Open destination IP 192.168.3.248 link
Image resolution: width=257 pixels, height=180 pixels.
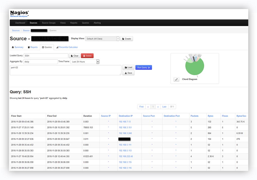[125, 133]
